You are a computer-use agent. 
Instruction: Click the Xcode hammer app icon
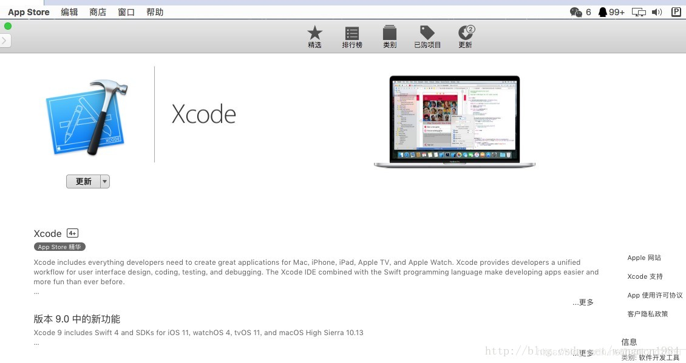pos(87,117)
